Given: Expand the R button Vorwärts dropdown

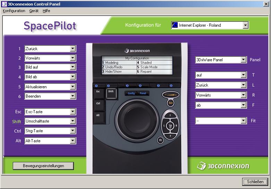Looking at the screenshot, I should pos(244,95).
